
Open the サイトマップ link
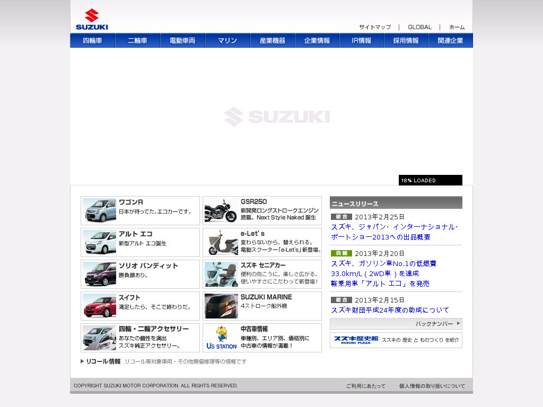tap(375, 27)
